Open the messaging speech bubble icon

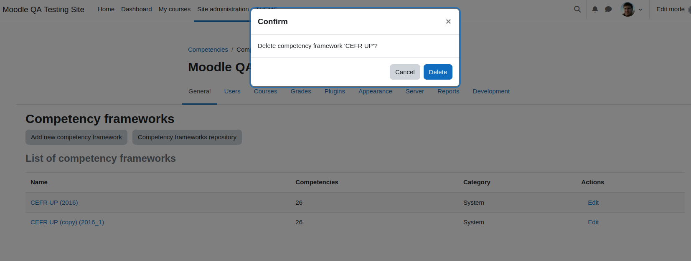click(608, 9)
